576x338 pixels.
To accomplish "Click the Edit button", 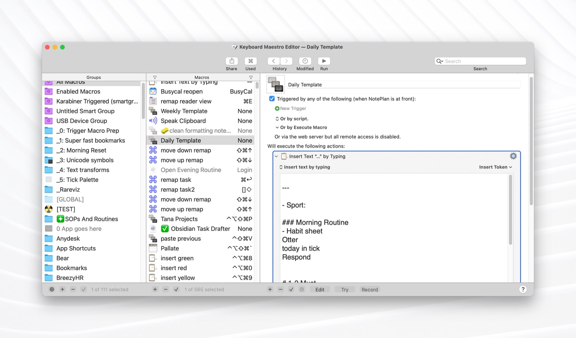I will [x=320, y=289].
